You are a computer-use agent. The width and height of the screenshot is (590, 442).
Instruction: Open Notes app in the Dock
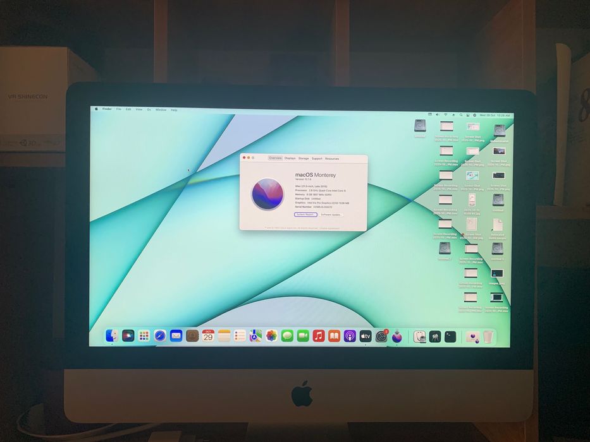pyautogui.click(x=224, y=336)
